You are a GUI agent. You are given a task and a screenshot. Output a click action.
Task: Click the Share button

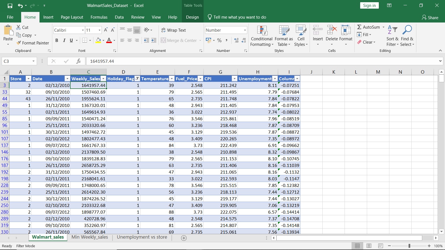430,17
